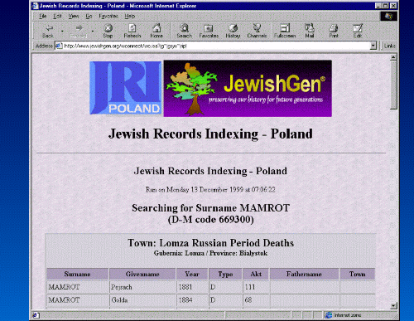
Task: Go to Home page icon
Action: click(156, 28)
